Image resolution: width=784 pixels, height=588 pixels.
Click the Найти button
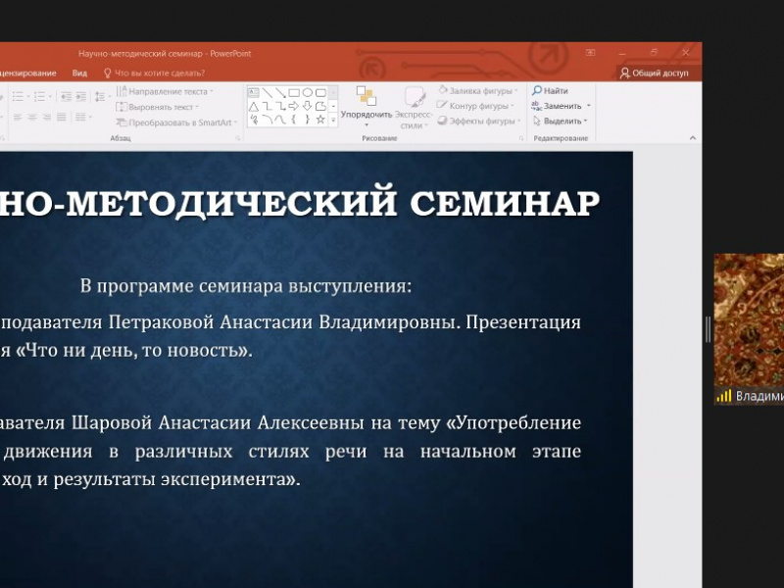coord(550,90)
